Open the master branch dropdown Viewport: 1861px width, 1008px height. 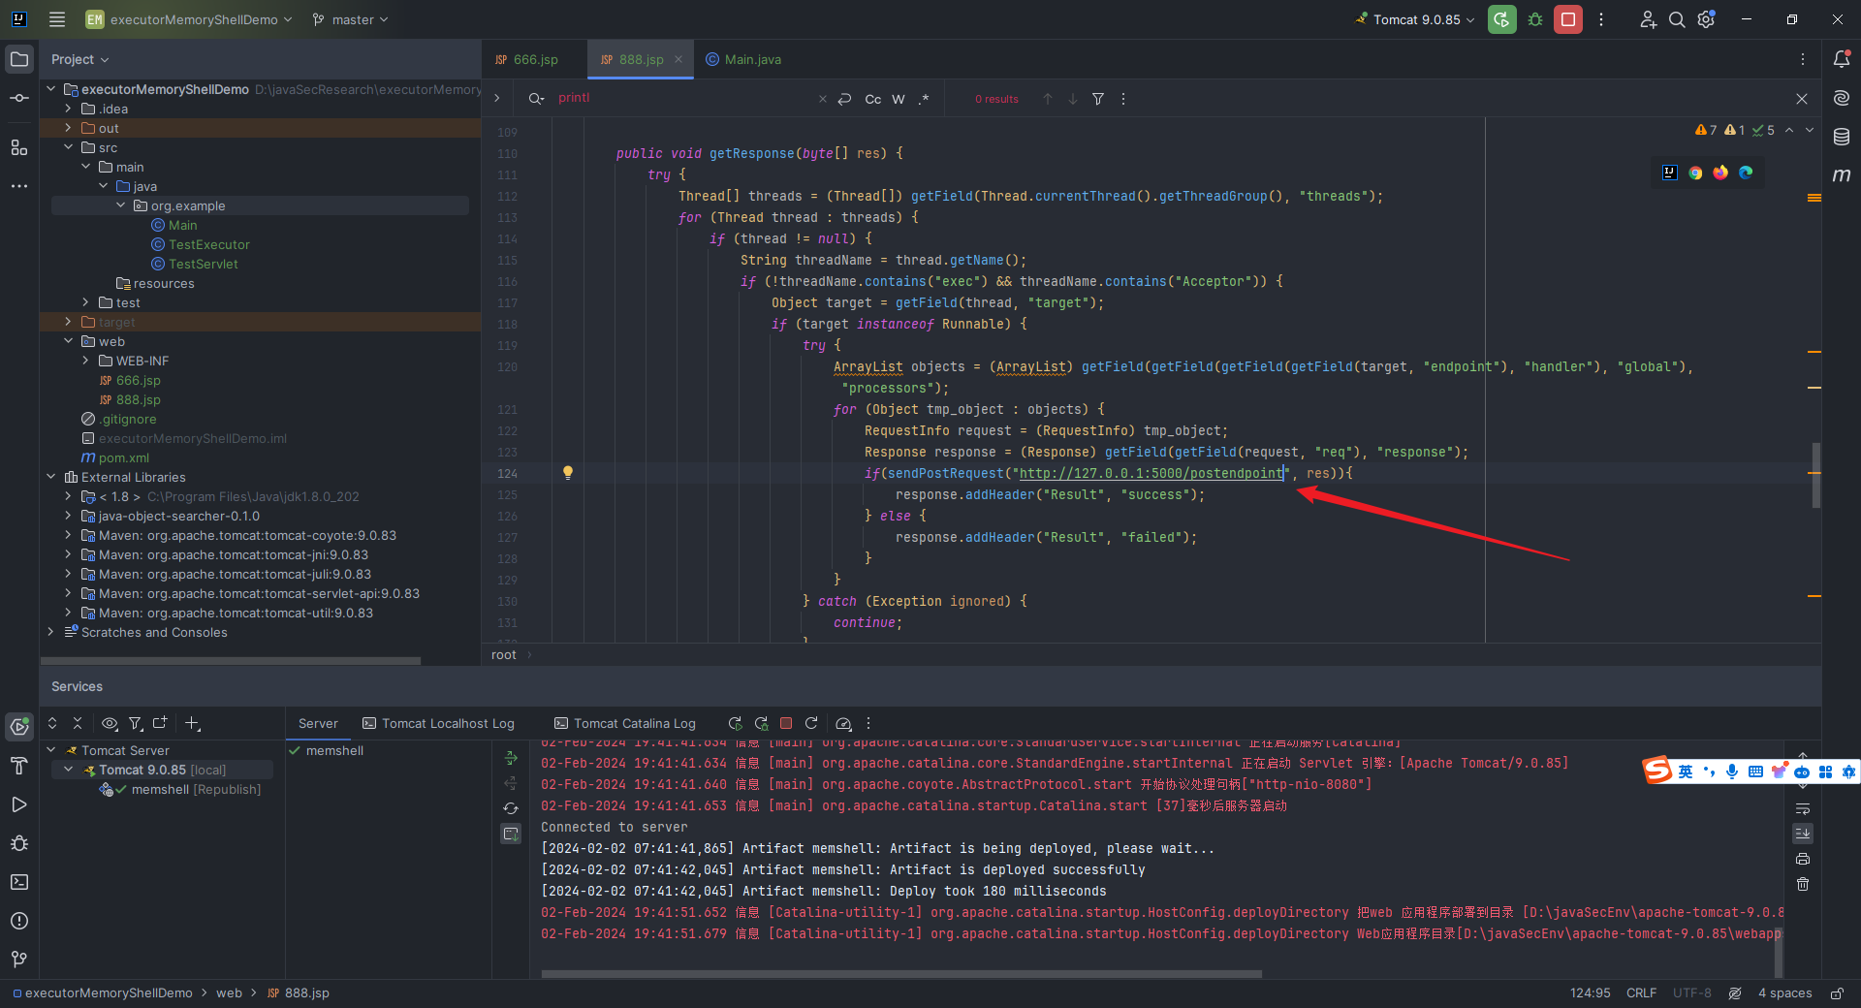(350, 19)
